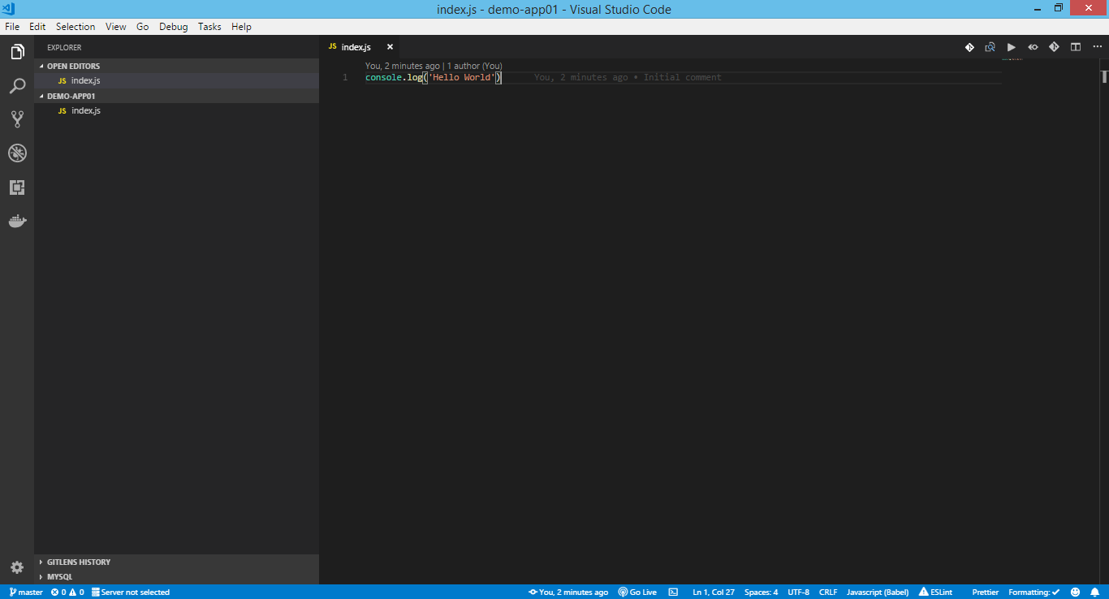This screenshot has height=599, width=1109.
Task: Open the Extensions sidebar view
Action: [18, 187]
